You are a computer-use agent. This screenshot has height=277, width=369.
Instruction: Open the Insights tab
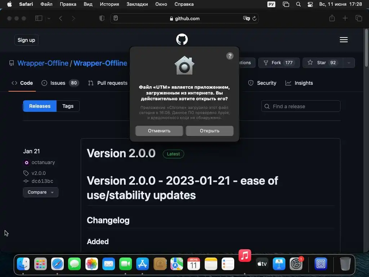tap(299, 83)
